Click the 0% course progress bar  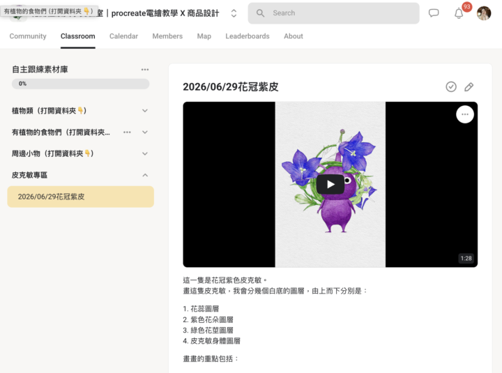pyautogui.click(x=81, y=84)
